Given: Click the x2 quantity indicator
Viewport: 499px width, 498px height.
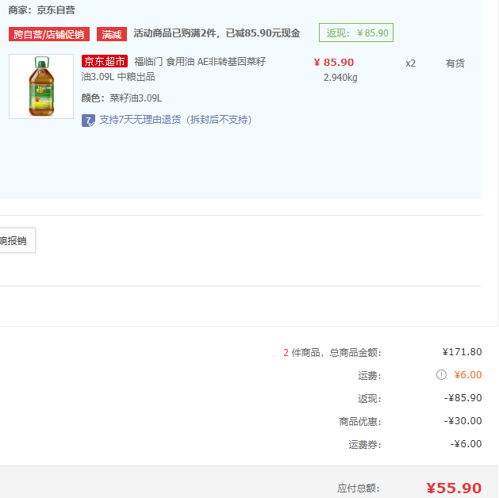Looking at the screenshot, I should tap(410, 63).
